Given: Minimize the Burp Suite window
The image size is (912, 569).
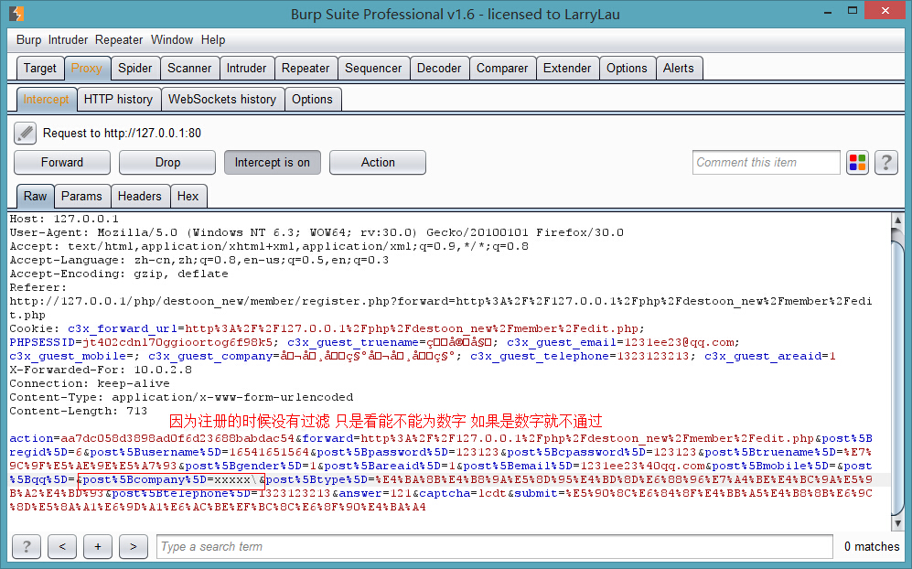Looking at the screenshot, I should [827, 11].
